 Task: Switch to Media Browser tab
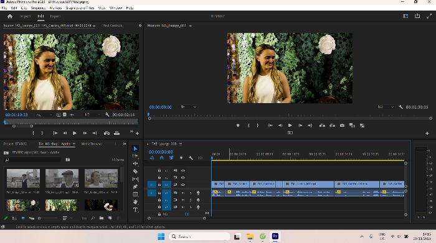coord(92,144)
